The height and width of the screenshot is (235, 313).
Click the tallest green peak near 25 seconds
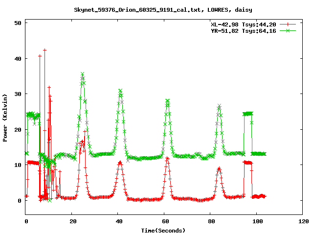(83, 74)
